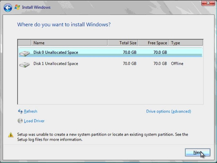
Task: Click the Load Driver disc icon
Action: (20, 121)
